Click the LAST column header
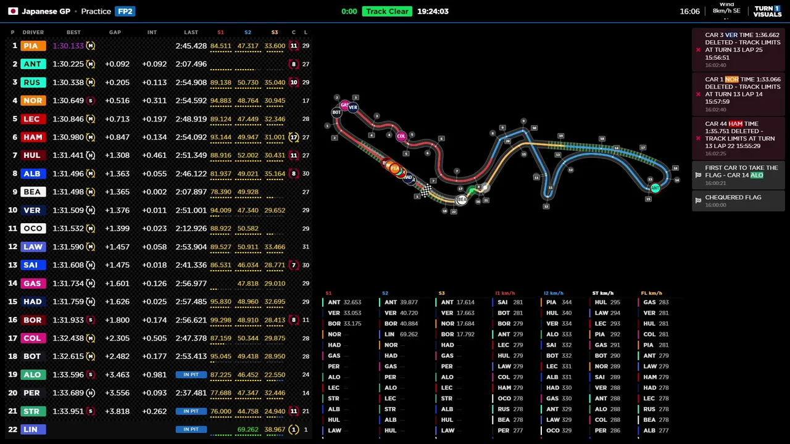The height and width of the screenshot is (444, 790). 191,32
